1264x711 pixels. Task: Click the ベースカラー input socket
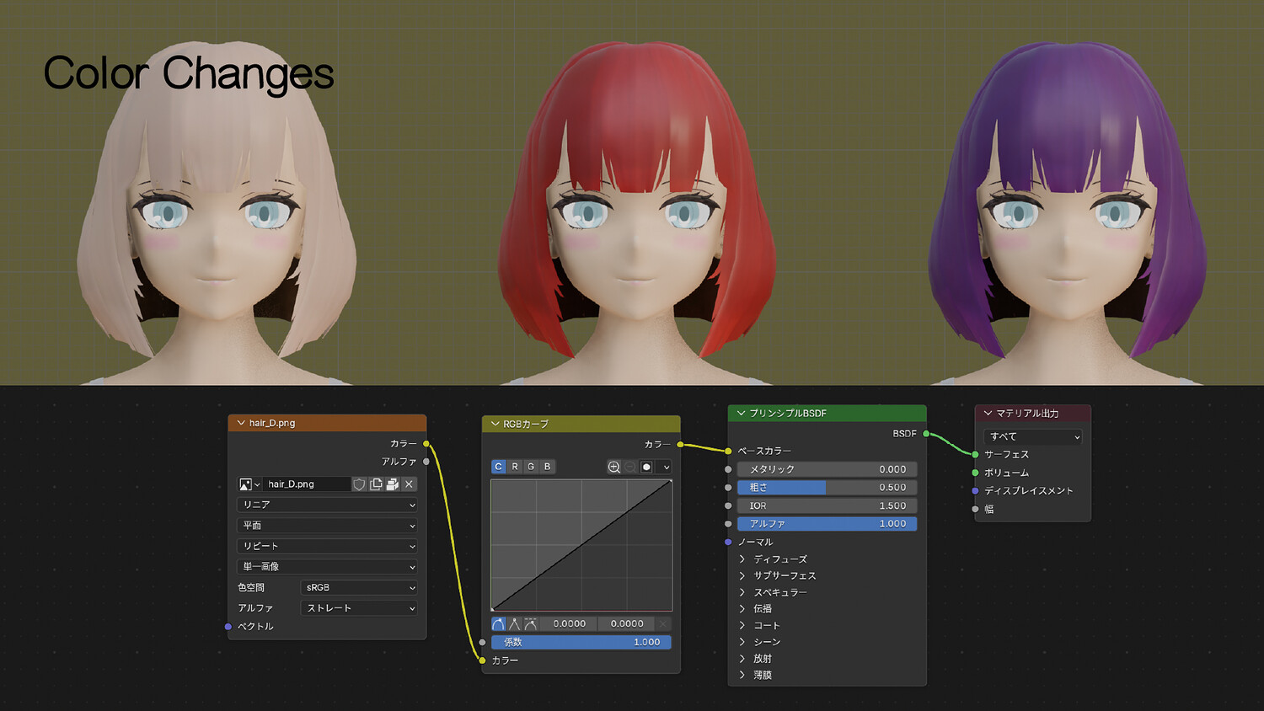point(728,452)
